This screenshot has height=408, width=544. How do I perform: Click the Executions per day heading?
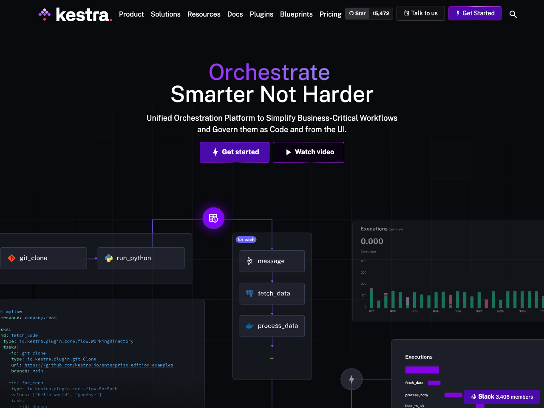click(x=382, y=229)
